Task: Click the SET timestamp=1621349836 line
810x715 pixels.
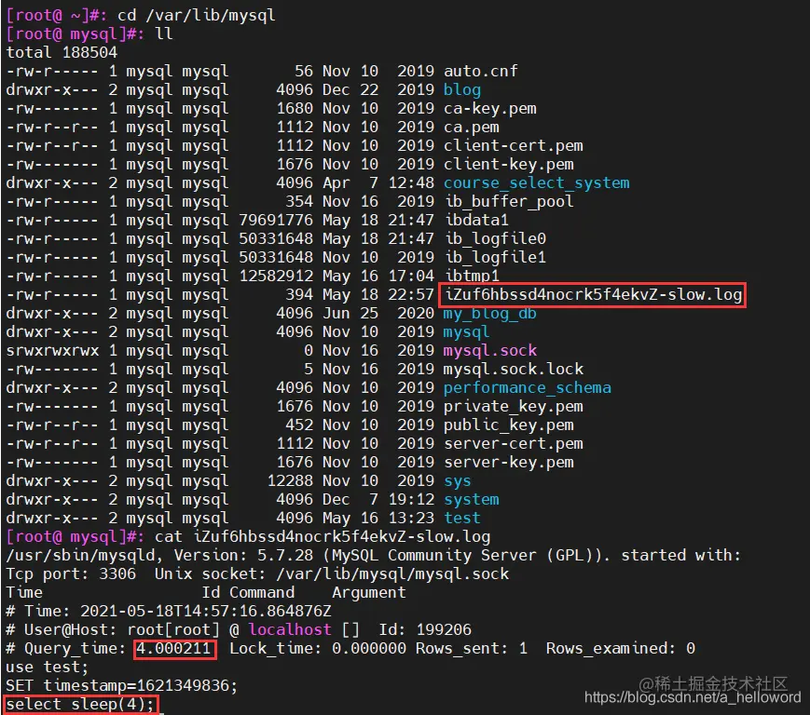Action: point(122,685)
